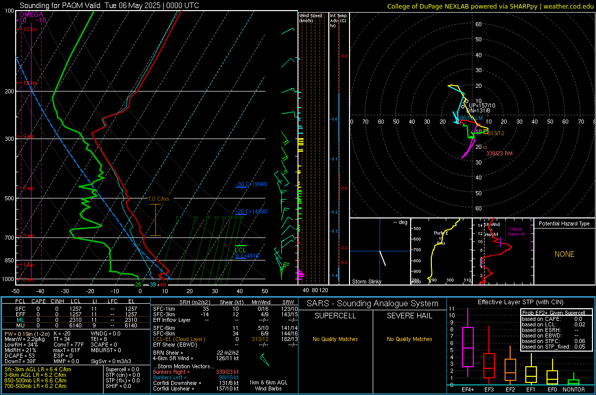Click the 'Corfidi Upshear = 157/10 kt' line
Viewport: 596px width, 395px height.
(196, 388)
